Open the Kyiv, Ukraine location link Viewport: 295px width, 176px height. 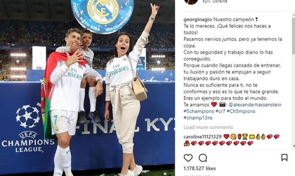215,1
